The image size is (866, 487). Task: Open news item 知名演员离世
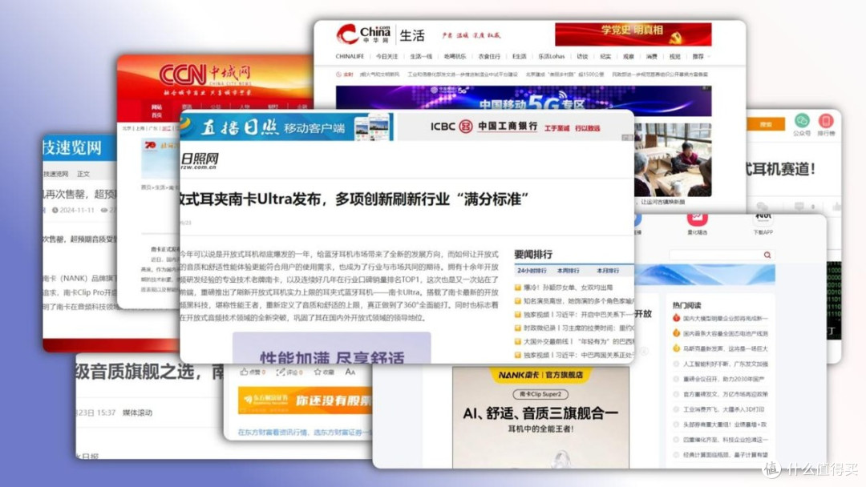click(x=577, y=301)
